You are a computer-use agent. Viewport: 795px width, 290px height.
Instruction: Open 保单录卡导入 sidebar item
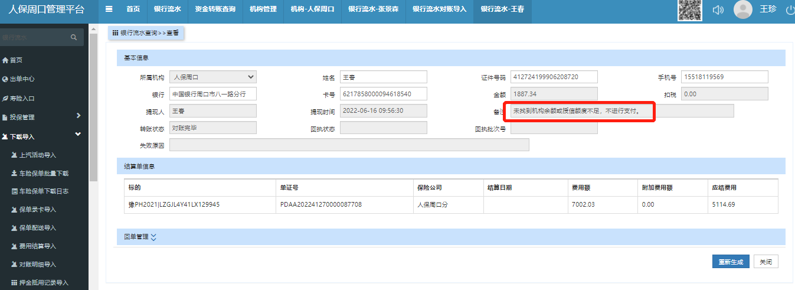pyautogui.click(x=34, y=210)
